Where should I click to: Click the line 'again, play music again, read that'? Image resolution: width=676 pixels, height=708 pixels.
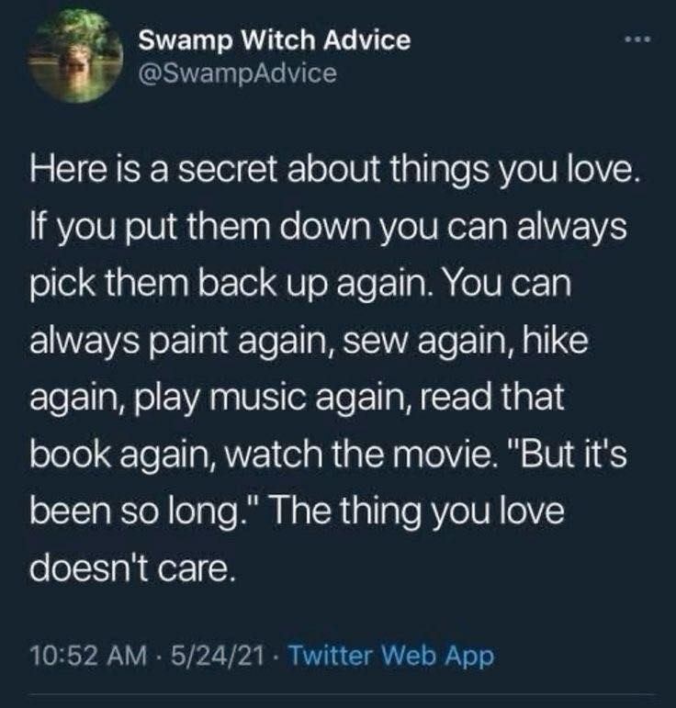pyautogui.click(x=298, y=398)
